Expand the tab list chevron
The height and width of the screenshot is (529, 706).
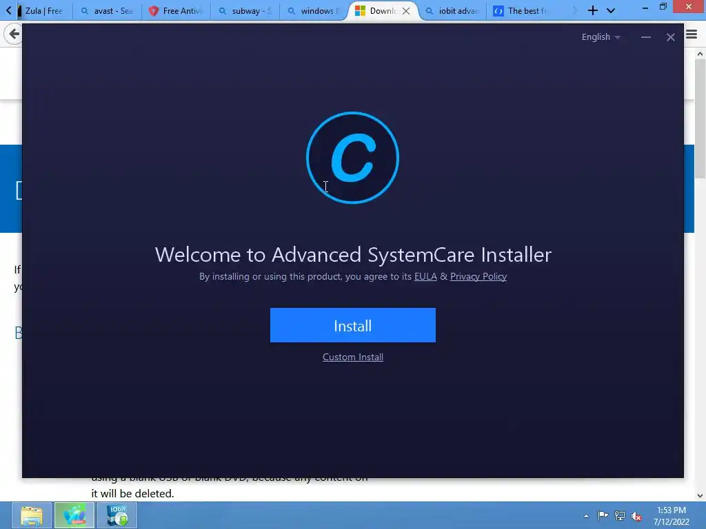(611, 10)
